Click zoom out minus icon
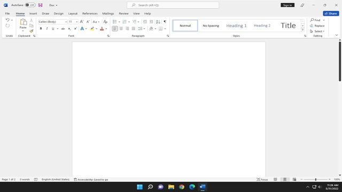 pos(301,179)
